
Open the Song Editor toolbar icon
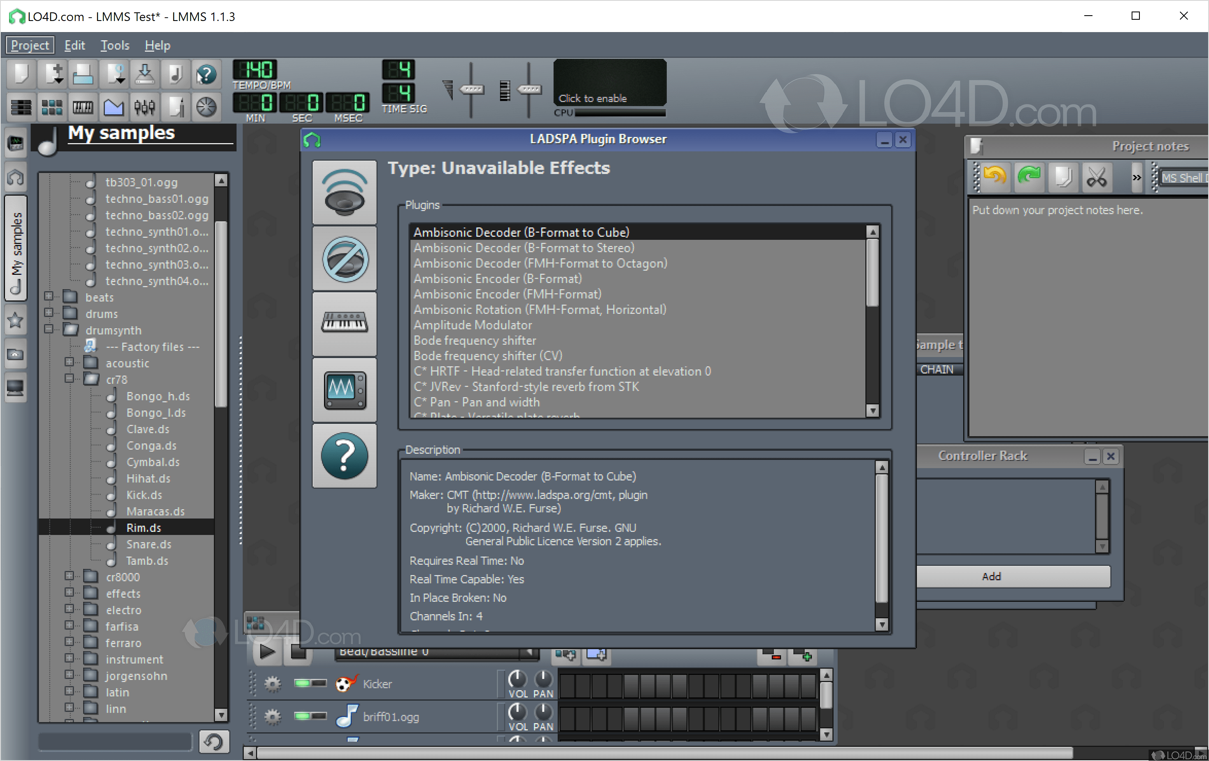coord(21,107)
